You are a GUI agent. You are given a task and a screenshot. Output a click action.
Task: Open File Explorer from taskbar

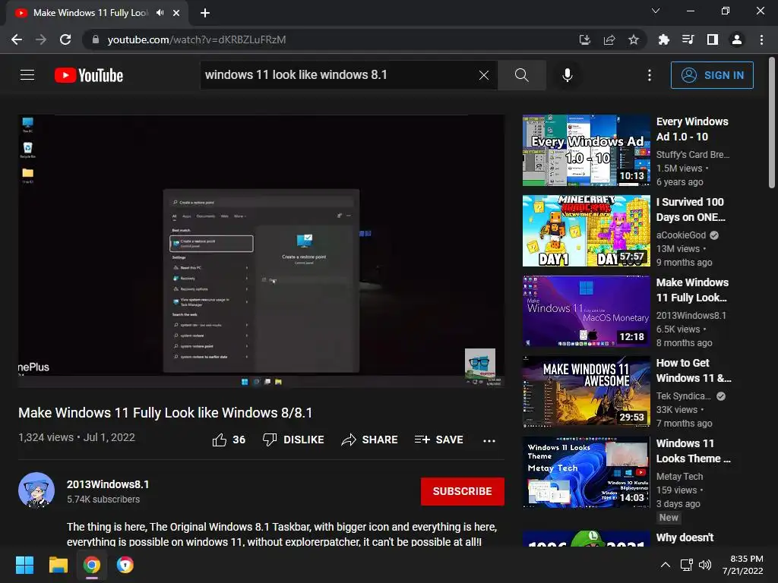click(x=58, y=565)
